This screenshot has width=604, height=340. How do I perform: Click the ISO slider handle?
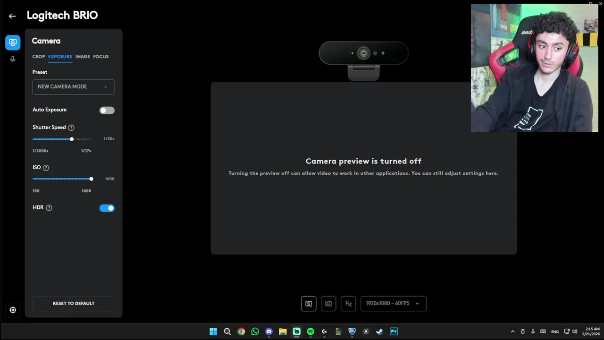(x=91, y=179)
